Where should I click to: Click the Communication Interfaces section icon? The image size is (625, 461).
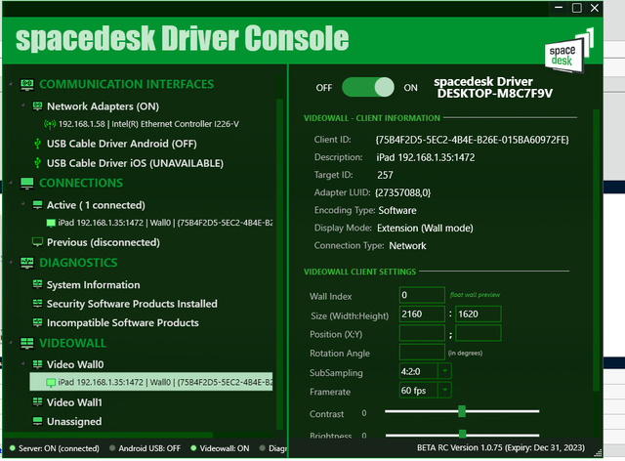pyautogui.click(x=26, y=85)
